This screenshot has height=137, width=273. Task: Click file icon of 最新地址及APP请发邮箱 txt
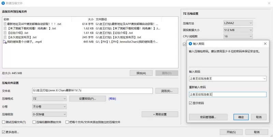point(5,24)
